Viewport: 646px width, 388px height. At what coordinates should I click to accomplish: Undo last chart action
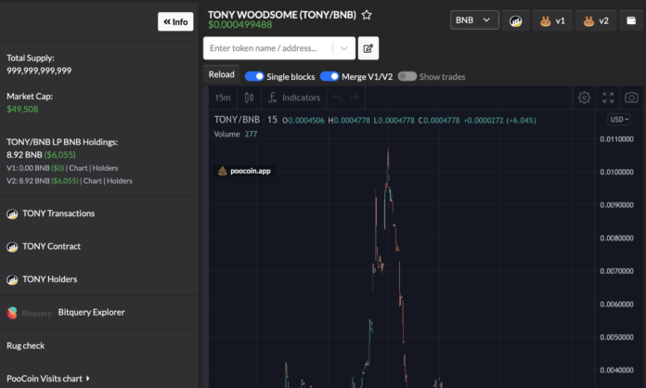coord(337,97)
